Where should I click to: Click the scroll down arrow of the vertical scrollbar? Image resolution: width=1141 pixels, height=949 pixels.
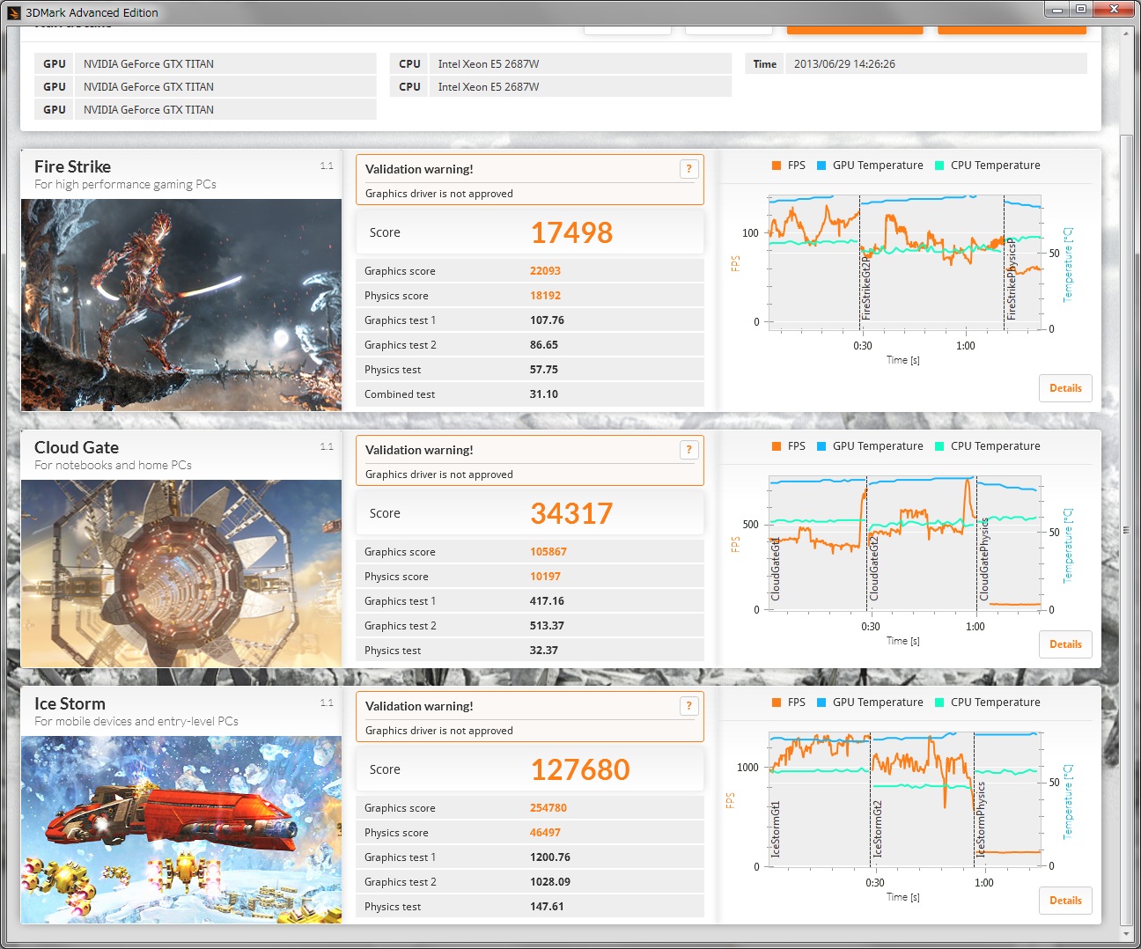pyautogui.click(x=1126, y=933)
